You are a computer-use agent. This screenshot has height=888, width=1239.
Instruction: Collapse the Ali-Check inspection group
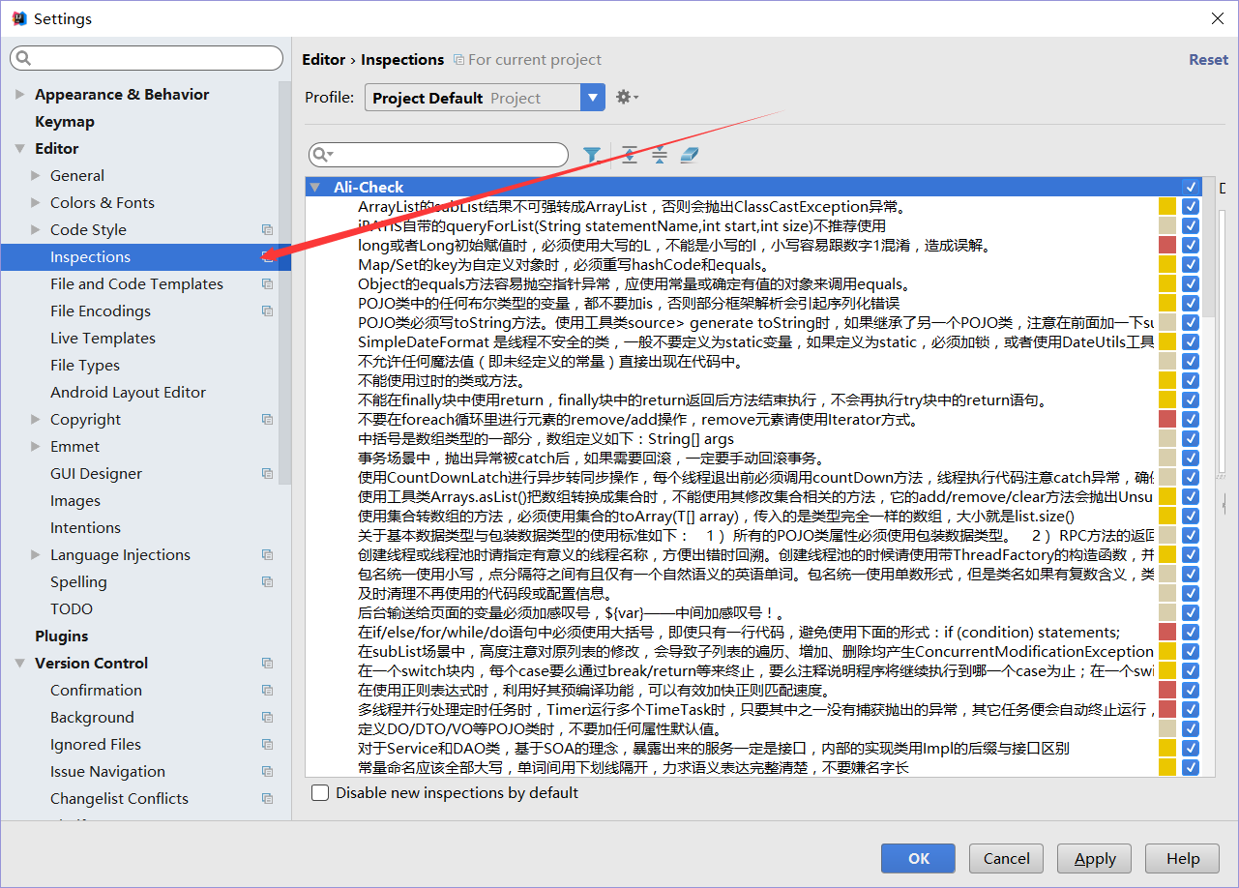(x=315, y=187)
